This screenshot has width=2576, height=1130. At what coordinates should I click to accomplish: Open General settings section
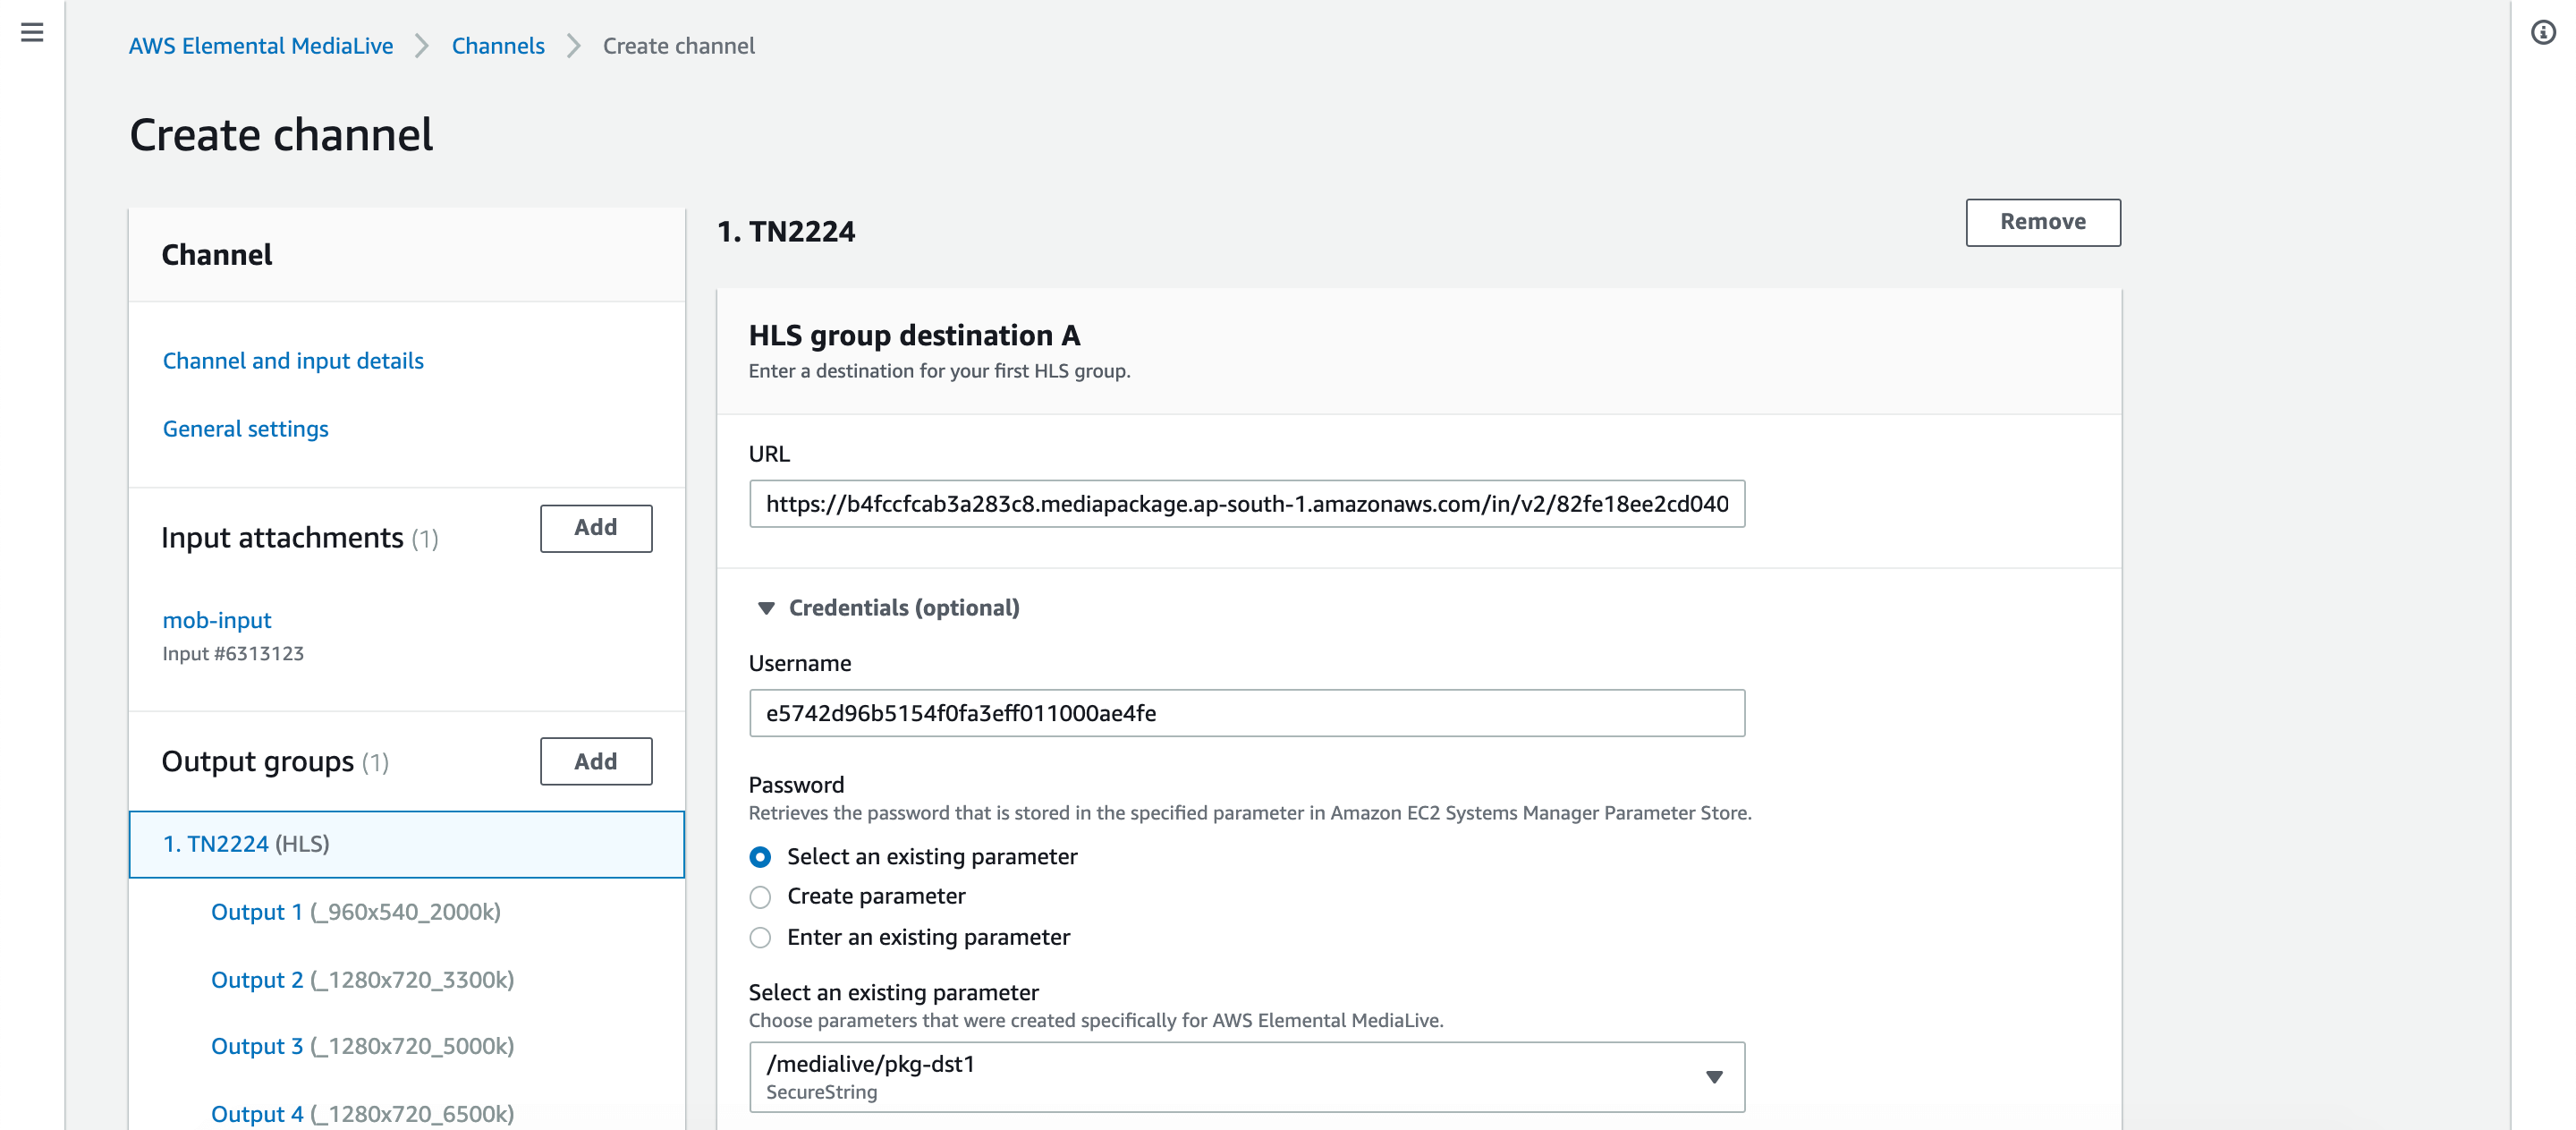point(245,429)
